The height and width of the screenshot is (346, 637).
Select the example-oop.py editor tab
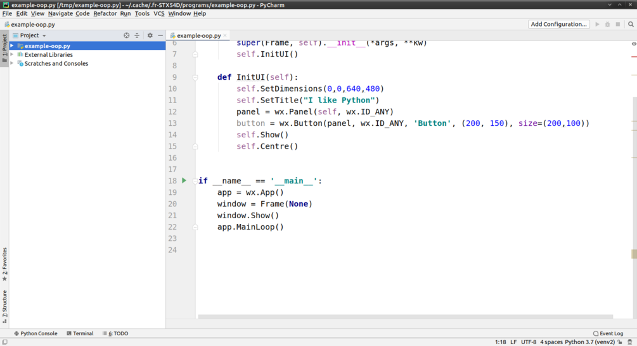(x=198, y=35)
